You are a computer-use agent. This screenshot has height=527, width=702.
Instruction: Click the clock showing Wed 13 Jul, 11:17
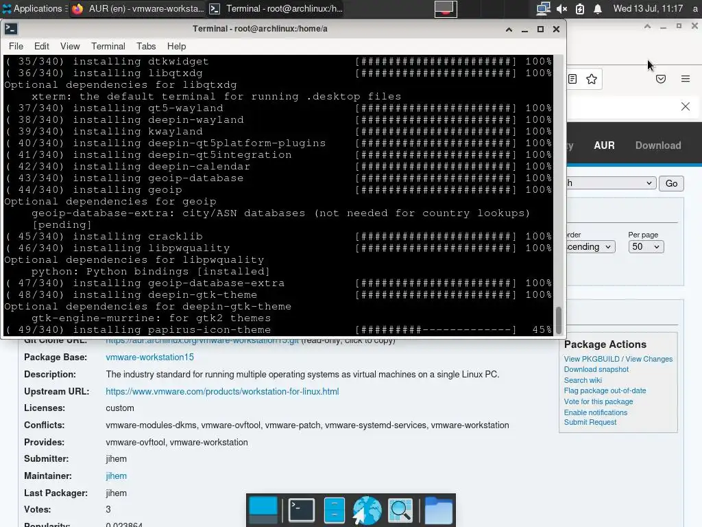[648, 8]
